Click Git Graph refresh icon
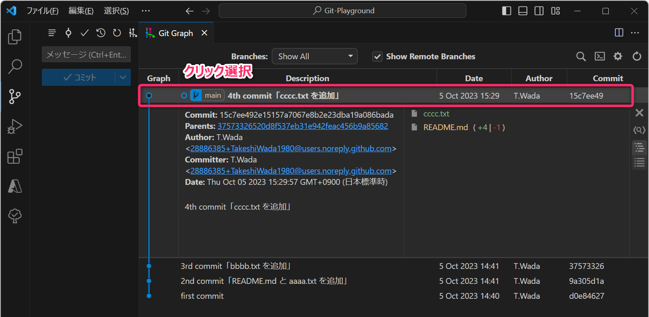This screenshot has height=317, width=649. click(x=637, y=56)
